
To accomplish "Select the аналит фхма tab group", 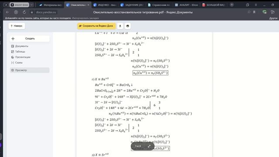I will coord(19,5).
